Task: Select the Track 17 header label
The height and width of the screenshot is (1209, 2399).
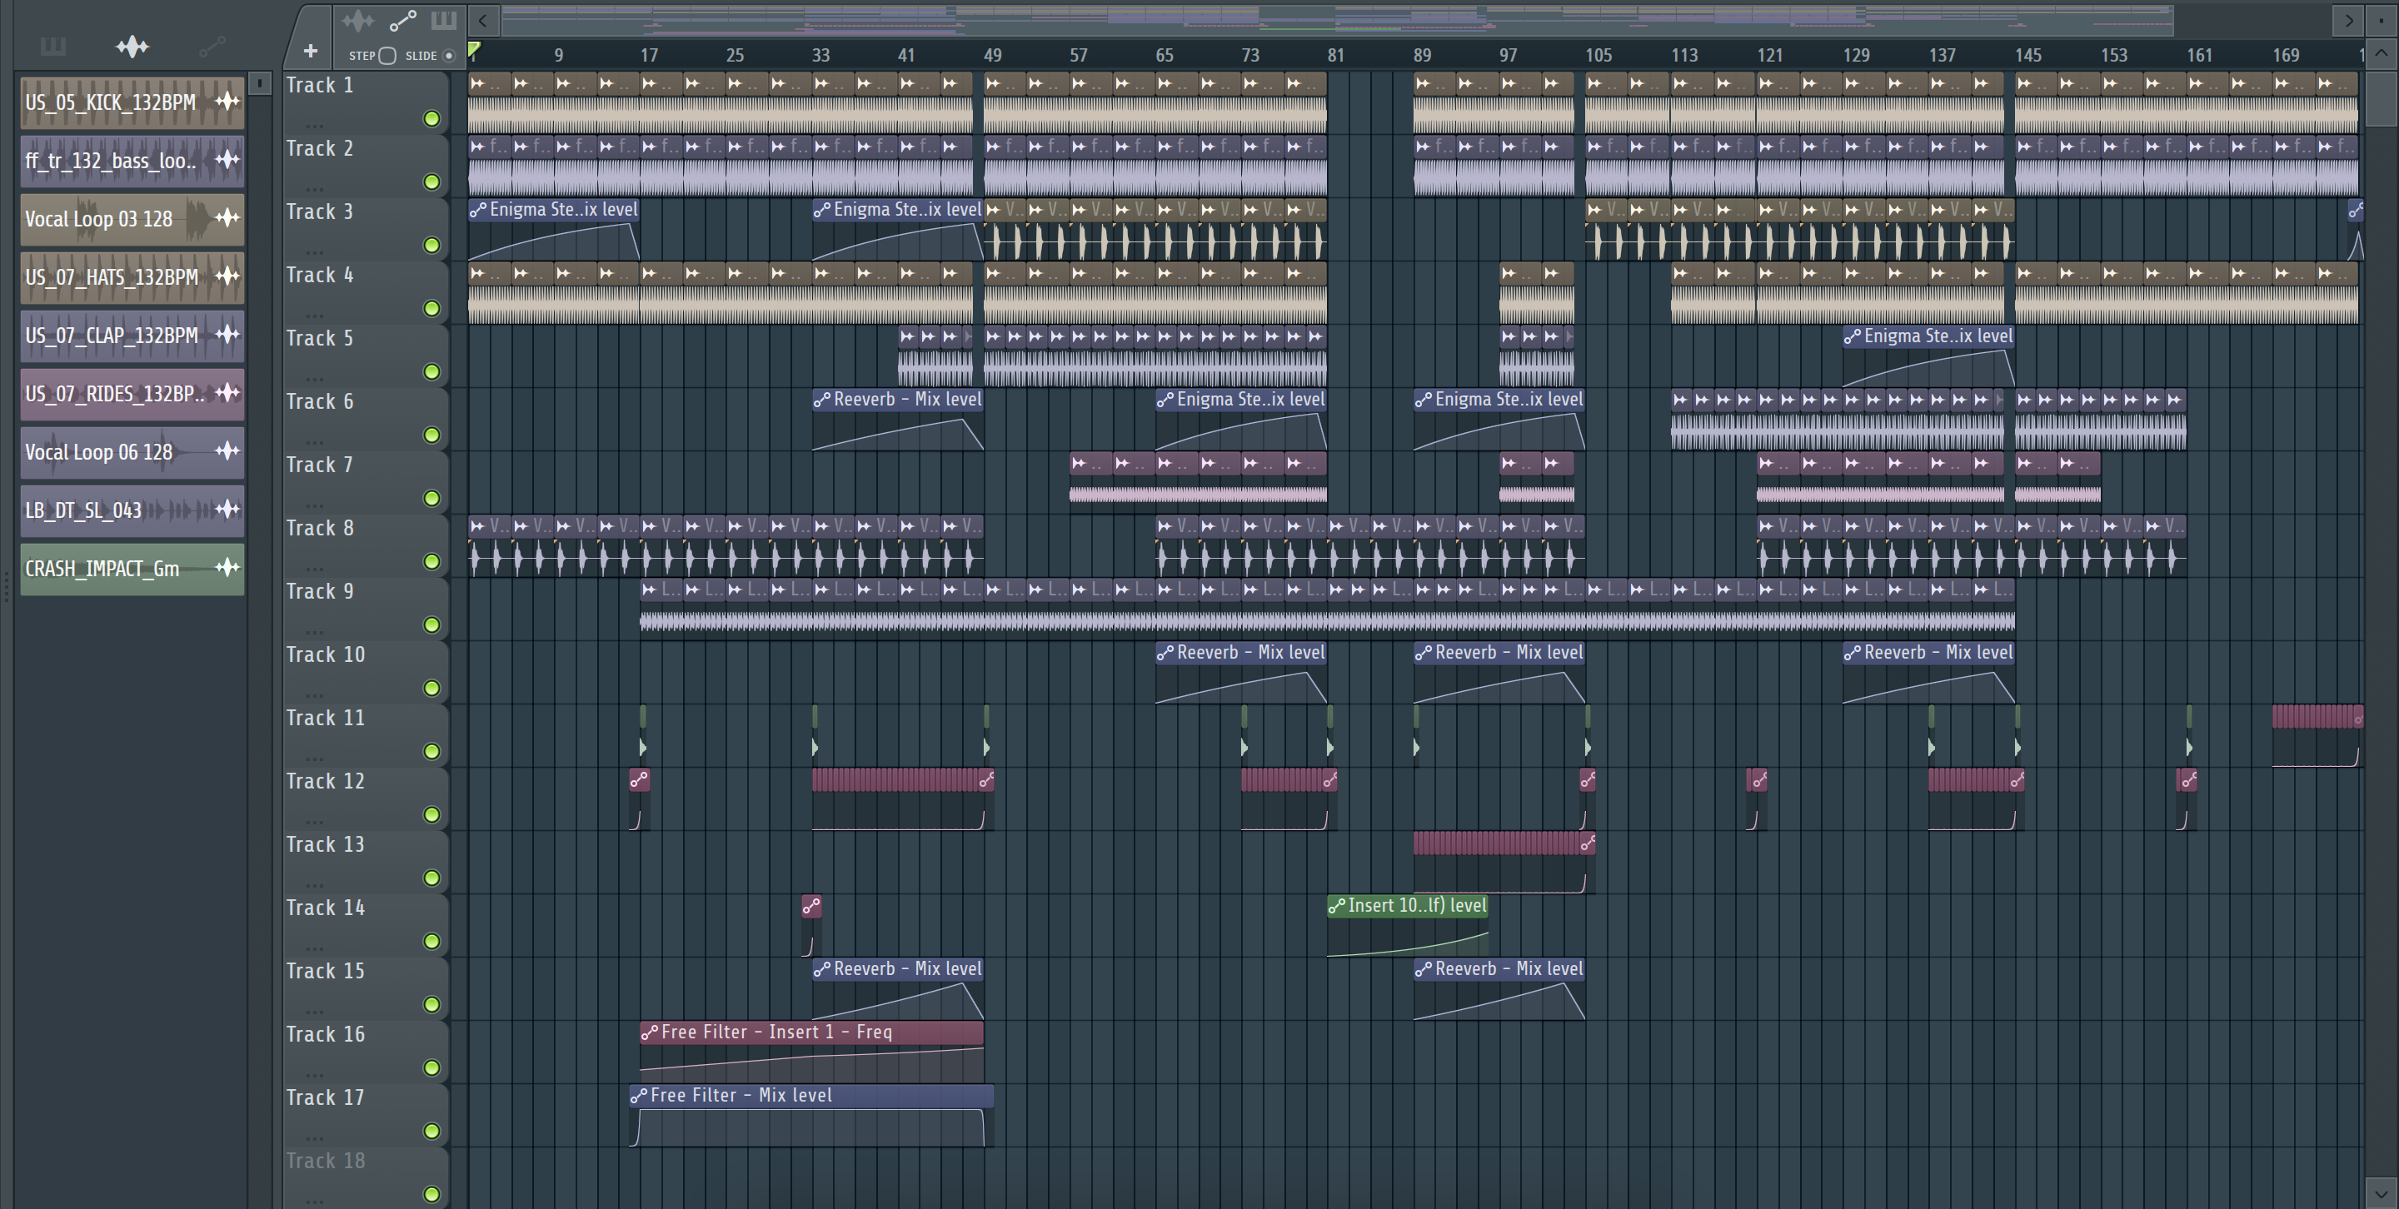Action: coord(325,1098)
